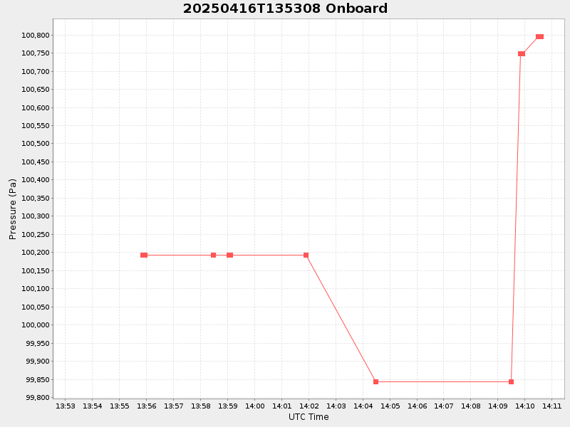570x427 pixels.
Task: Select the 100,600 y-axis tick label
Action: pyautogui.click(x=35, y=108)
